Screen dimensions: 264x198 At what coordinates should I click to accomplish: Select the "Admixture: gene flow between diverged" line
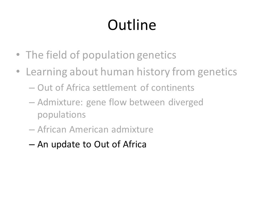[x=120, y=102]
